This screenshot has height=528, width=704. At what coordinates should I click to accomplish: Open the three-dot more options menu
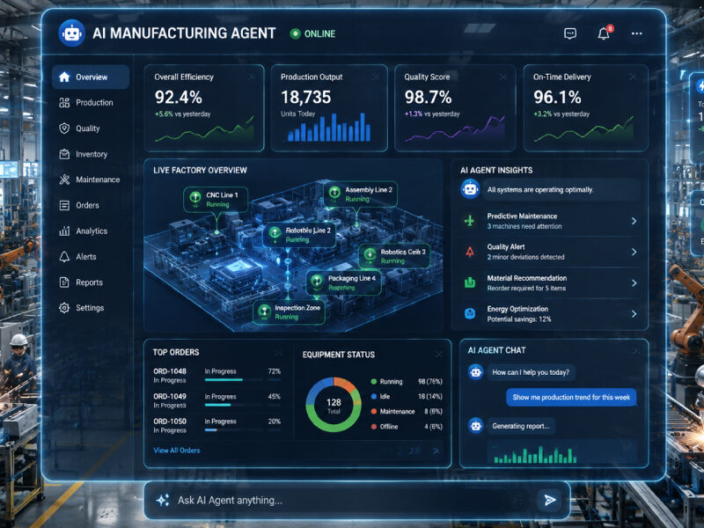click(636, 33)
